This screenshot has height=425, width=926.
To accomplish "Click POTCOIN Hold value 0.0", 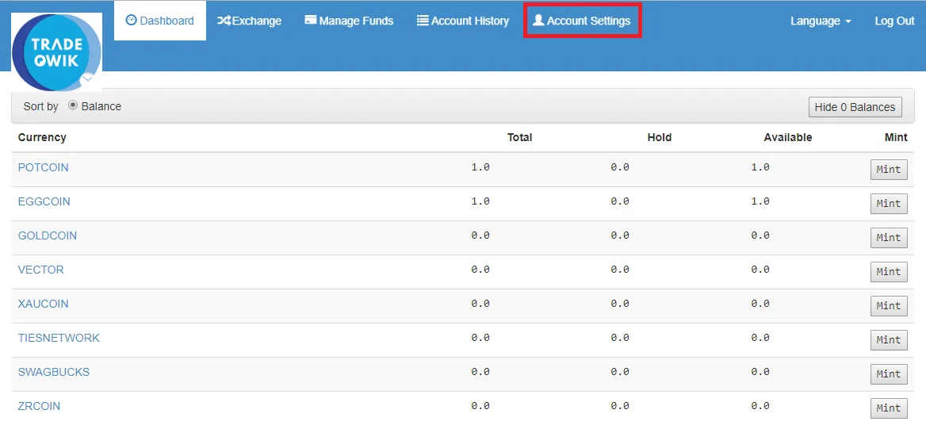I will click(620, 167).
